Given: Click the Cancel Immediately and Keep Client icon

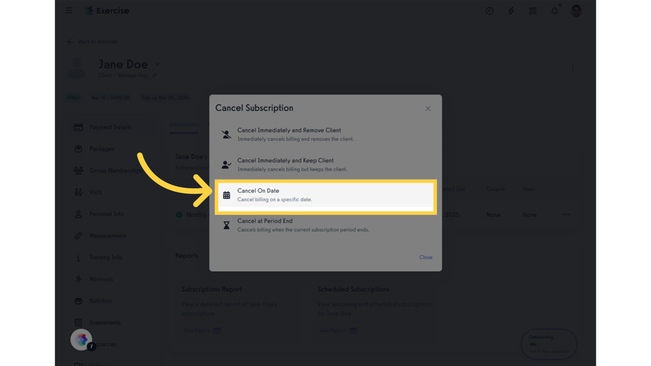Looking at the screenshot, I should (226, 164).
